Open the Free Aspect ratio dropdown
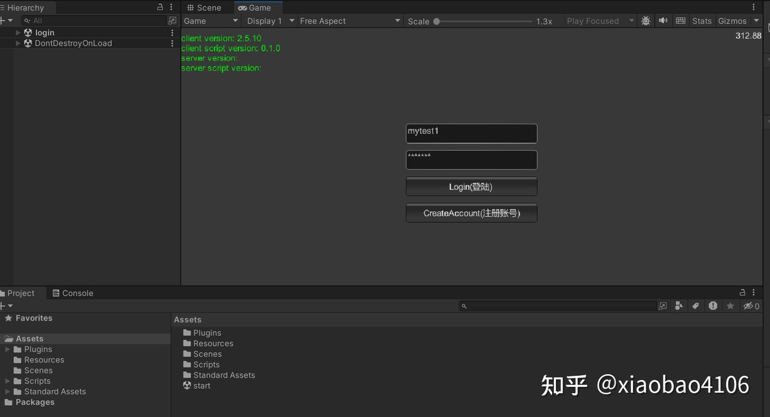The image size is (770, 417). [350, 21]
